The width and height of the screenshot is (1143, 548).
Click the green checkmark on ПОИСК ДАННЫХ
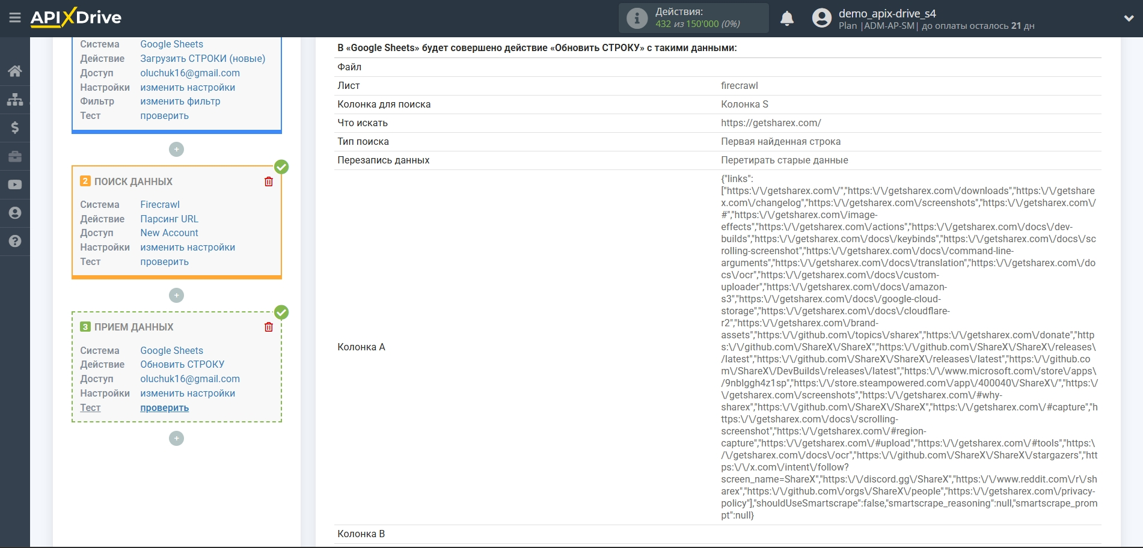pyautogui.click(x=280, y=167)
